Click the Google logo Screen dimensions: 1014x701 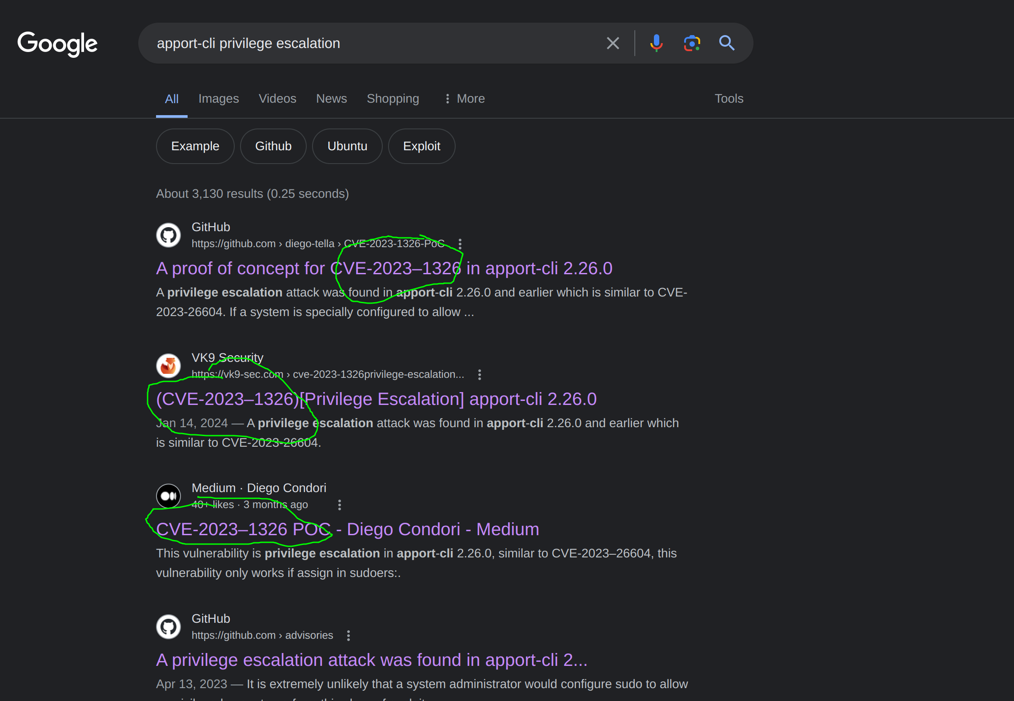pyautogui.click(x=57, y=44)
